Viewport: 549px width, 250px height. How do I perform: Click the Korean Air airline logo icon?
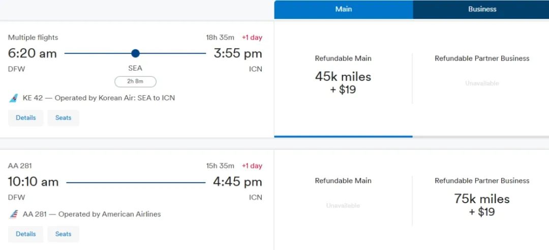click(x=13, y=98)
